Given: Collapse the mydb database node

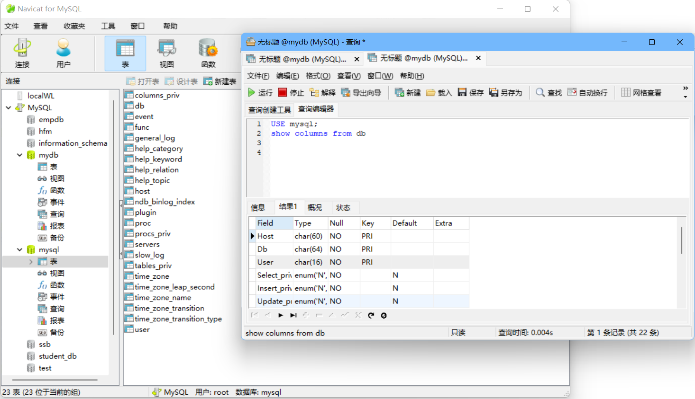Looking at the screenshot, I should click(x=19, y=155).
